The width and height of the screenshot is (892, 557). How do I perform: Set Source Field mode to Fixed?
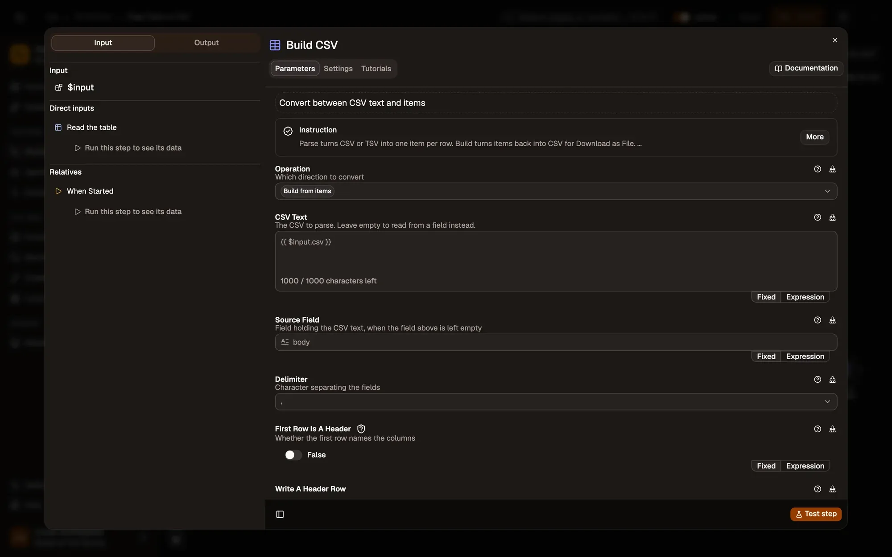766,356
